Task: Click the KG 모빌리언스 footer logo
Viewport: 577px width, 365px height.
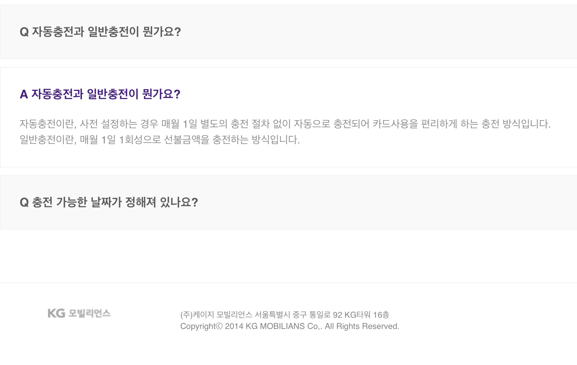Action: [x=79, y=313]
